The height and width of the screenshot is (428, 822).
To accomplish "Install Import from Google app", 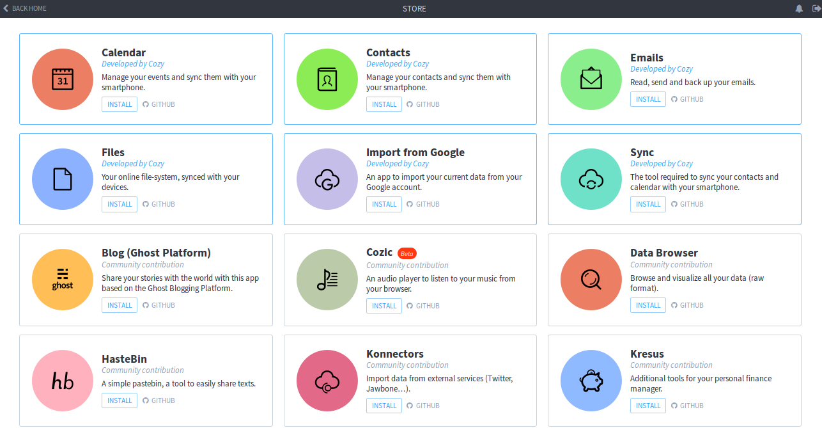I will 384,204.
